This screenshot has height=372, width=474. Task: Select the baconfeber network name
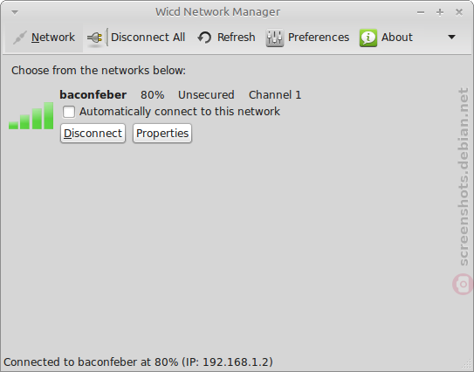coord(93,94)
